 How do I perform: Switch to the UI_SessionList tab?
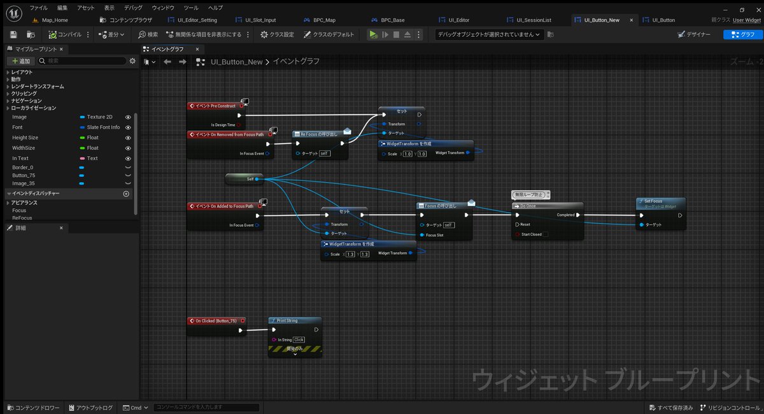528,20
